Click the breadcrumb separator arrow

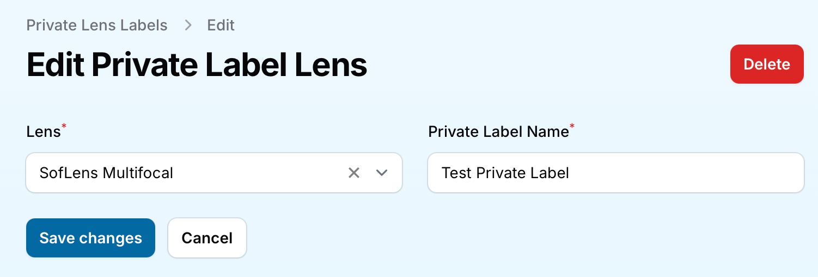tap(188, 25)
